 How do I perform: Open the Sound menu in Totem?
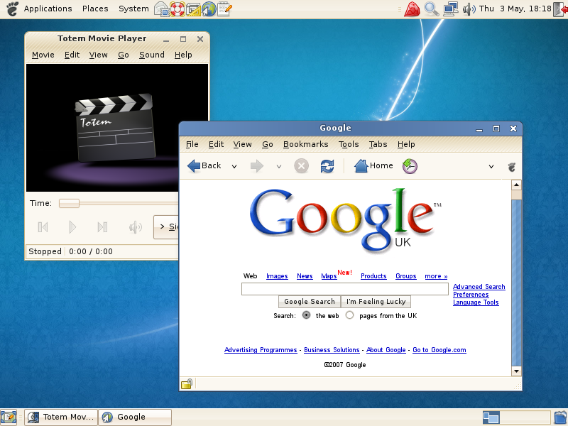point(152,55)
